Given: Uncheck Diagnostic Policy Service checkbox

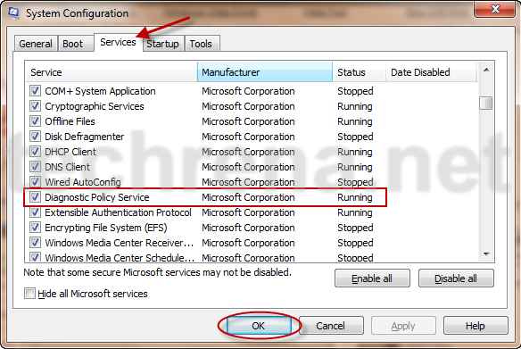Looking at the screenshot, I should [x=35, y=197].
